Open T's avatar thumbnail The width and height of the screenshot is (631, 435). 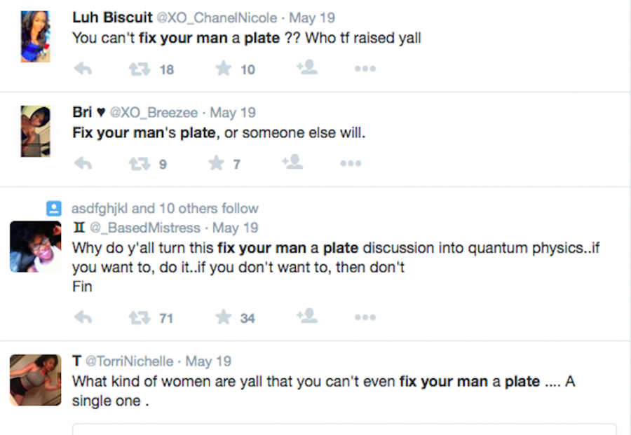[x=35, y=380]
